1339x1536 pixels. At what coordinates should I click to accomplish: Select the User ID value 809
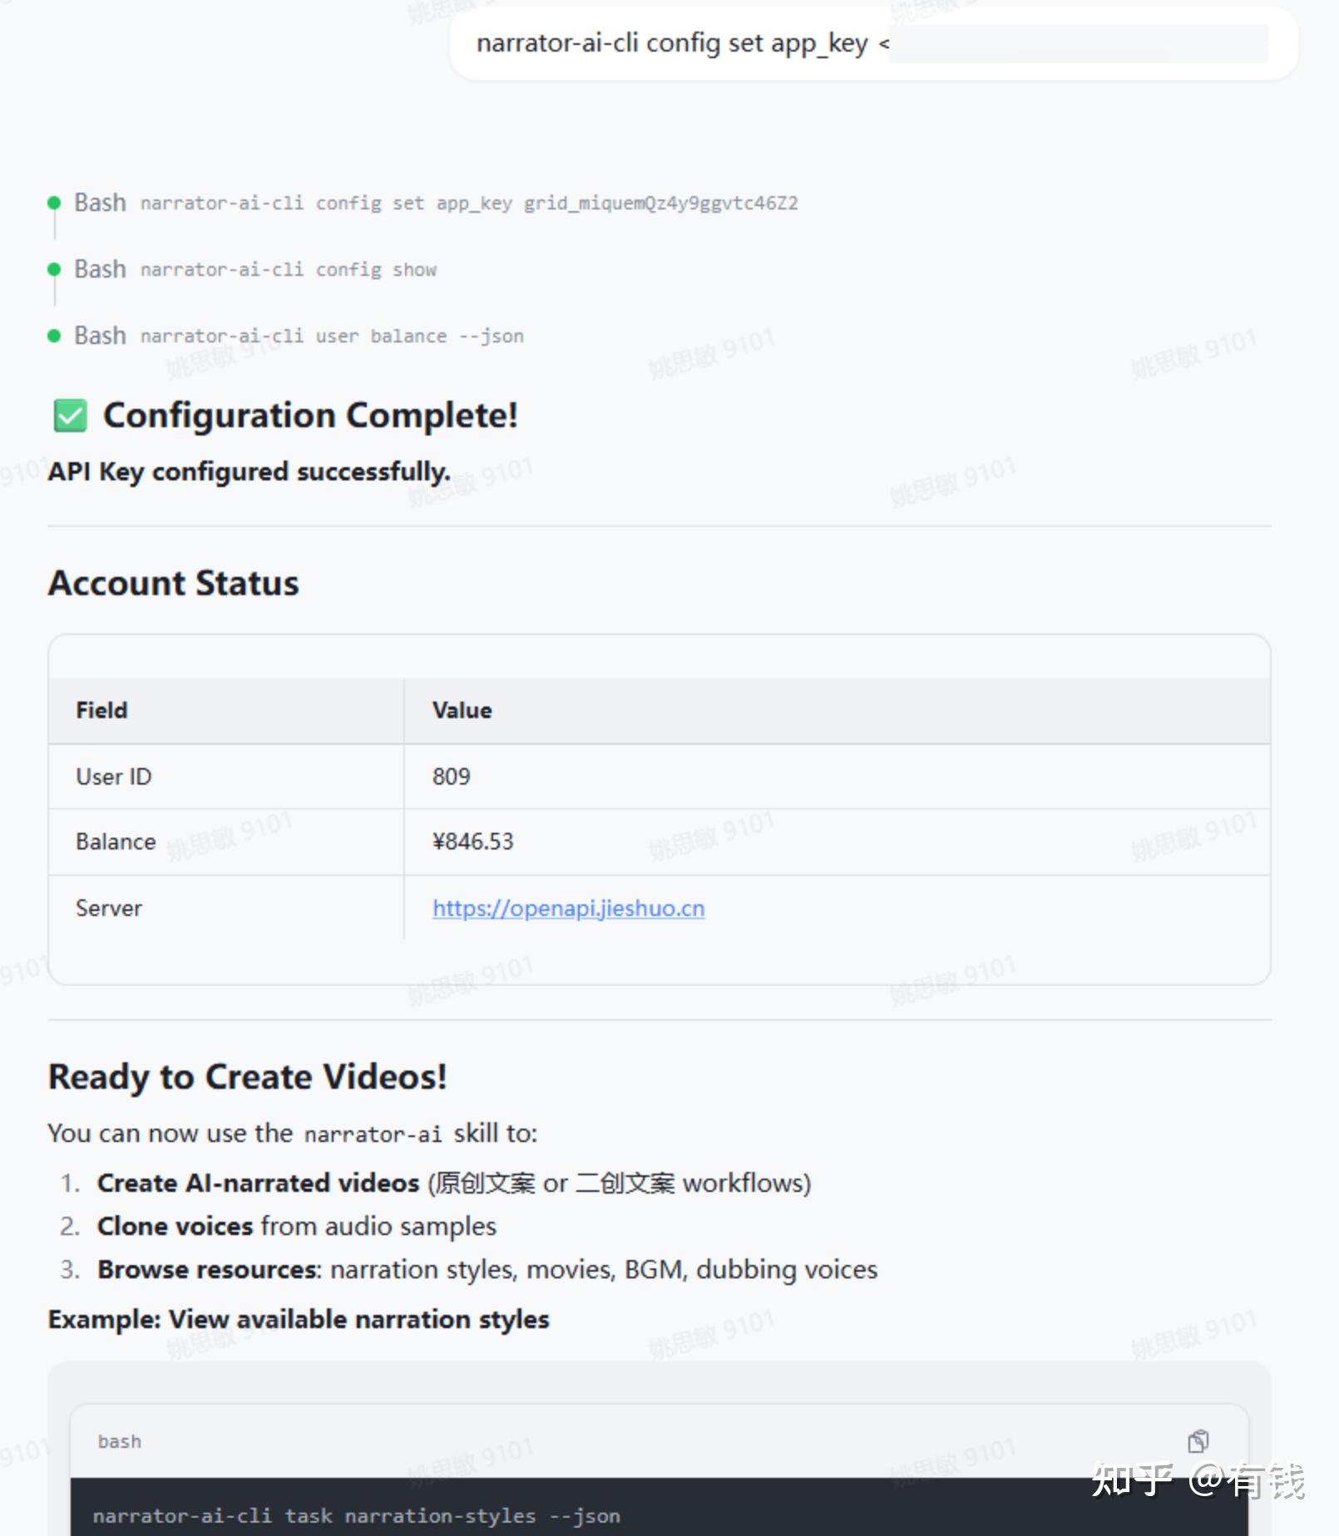[x=451, y=776]
